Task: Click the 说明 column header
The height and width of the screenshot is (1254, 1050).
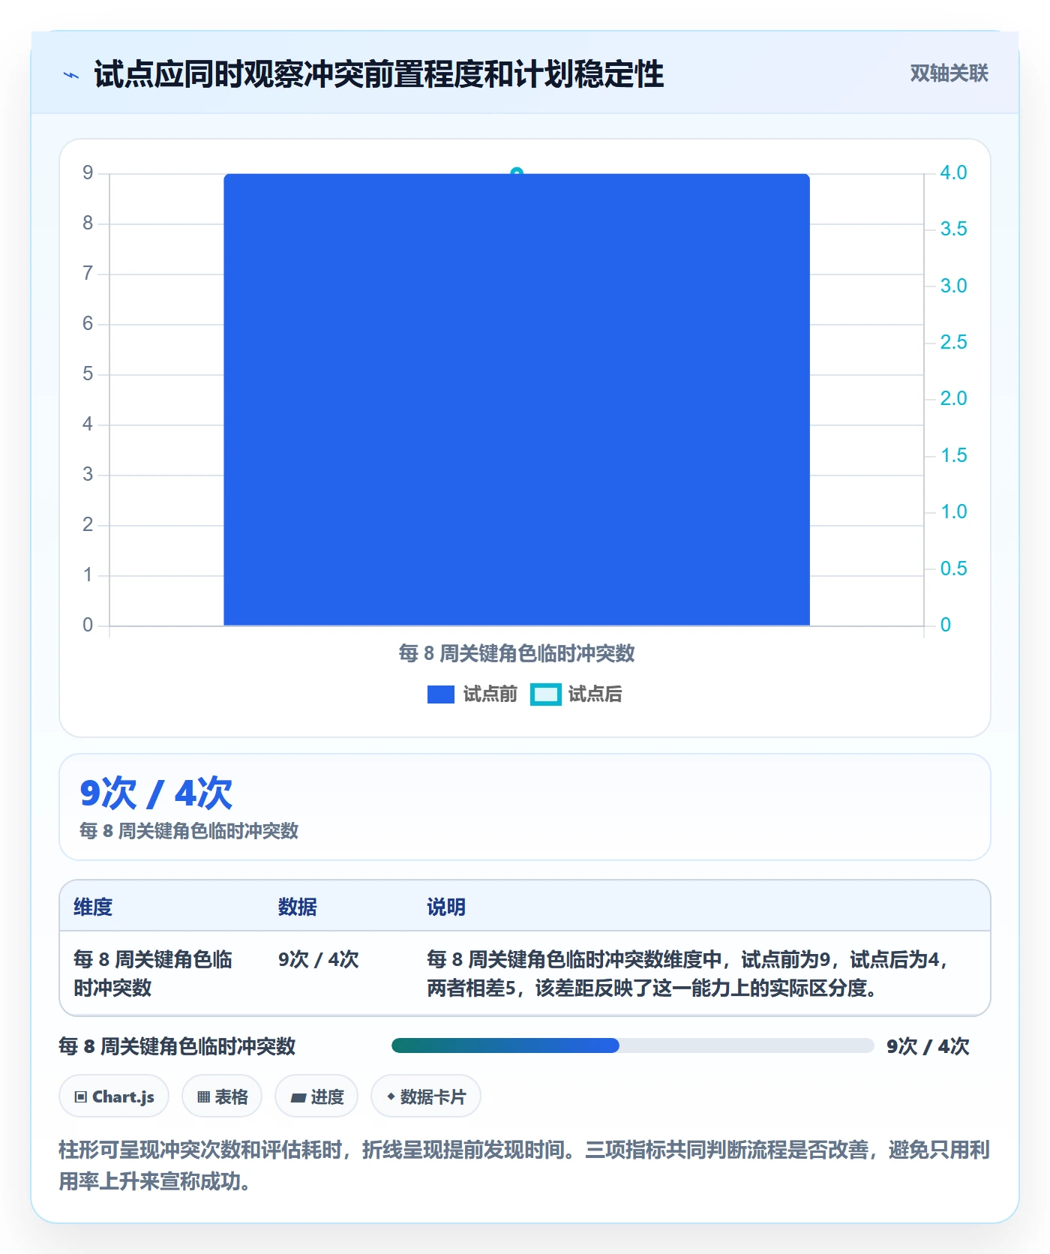Action: (446, 907)
